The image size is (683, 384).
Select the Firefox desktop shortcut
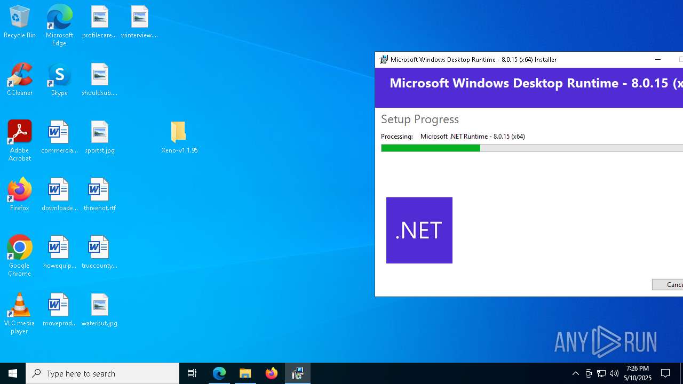point(20,195)
